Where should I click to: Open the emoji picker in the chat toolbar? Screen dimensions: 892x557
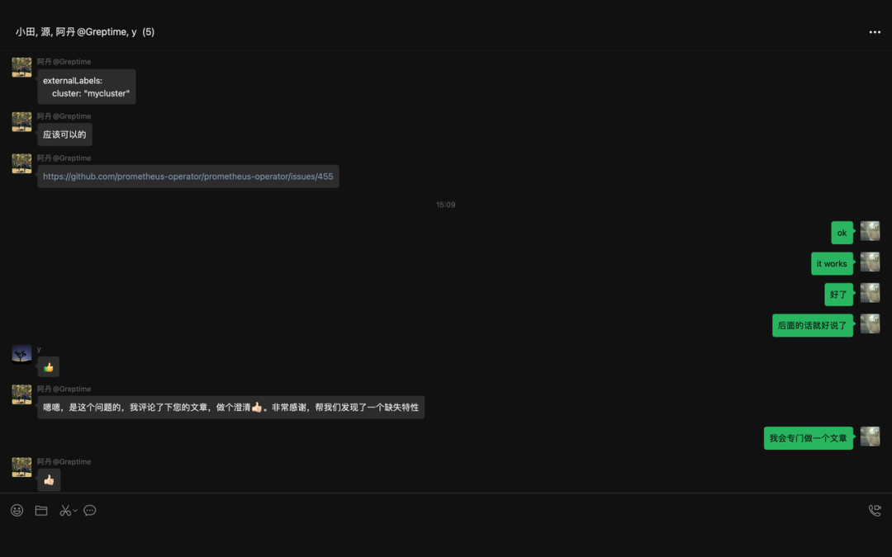[17, 511]
